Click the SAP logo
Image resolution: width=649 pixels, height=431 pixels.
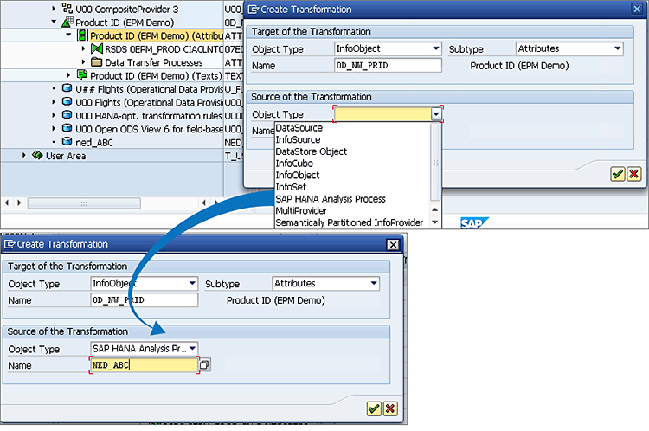[474, 223]
